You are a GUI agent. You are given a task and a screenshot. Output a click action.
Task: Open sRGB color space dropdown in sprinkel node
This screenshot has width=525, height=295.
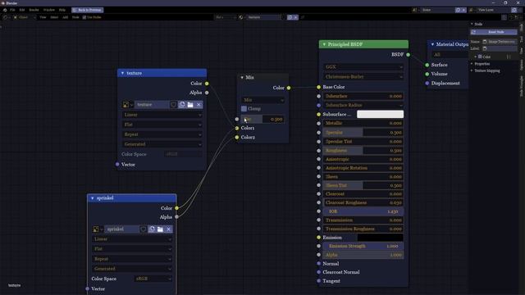coord(153,279)
